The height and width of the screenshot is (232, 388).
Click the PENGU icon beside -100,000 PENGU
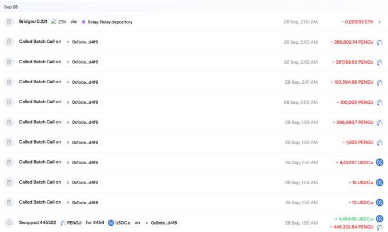(x=379, y=102)
